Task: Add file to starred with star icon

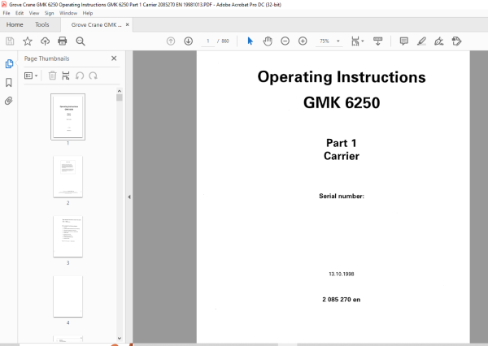Action: (28, 41)
